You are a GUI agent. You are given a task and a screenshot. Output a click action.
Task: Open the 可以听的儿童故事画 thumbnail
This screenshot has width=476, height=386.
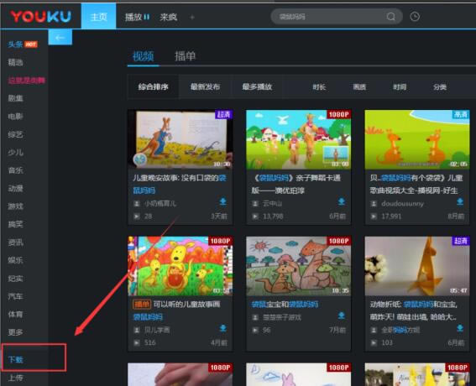pyautogui.click(x=180, y=266)
